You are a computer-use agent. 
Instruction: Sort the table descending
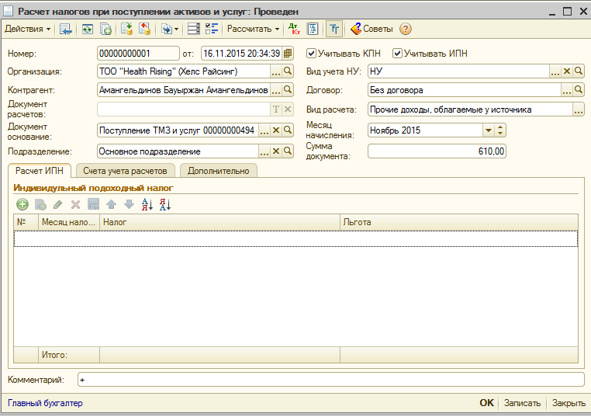coord(165,204)
